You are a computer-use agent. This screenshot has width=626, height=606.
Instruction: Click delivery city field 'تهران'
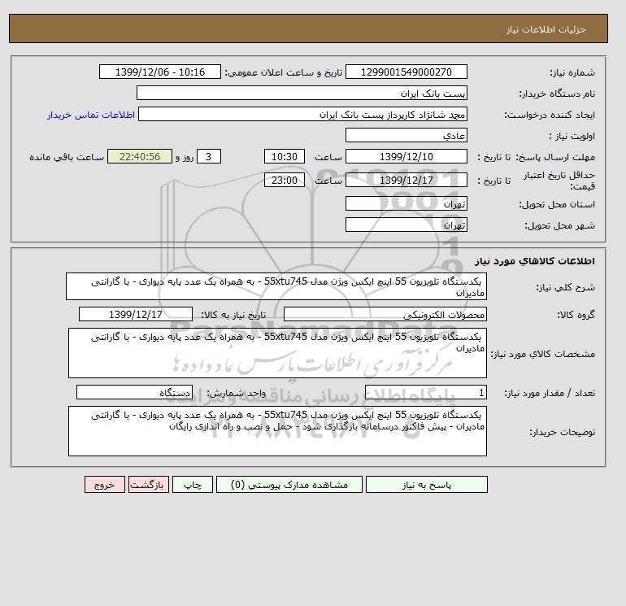(406, 225)
